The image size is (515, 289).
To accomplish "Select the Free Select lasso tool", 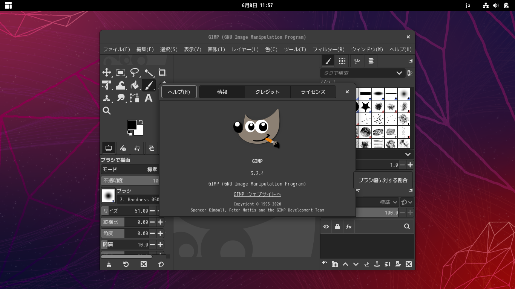I will (135, 73).
